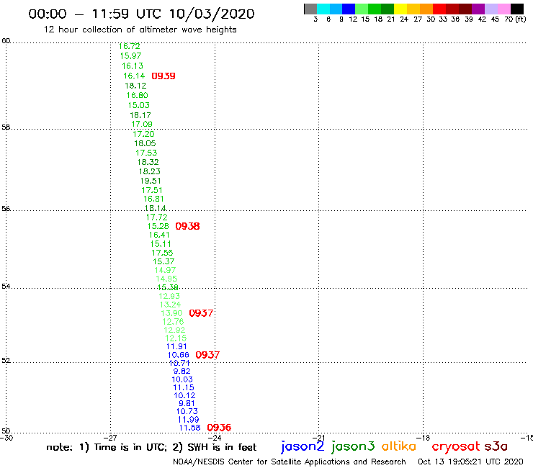Click the 11.99 wave height
Screen dimensions: 533x468
[188, 420]
